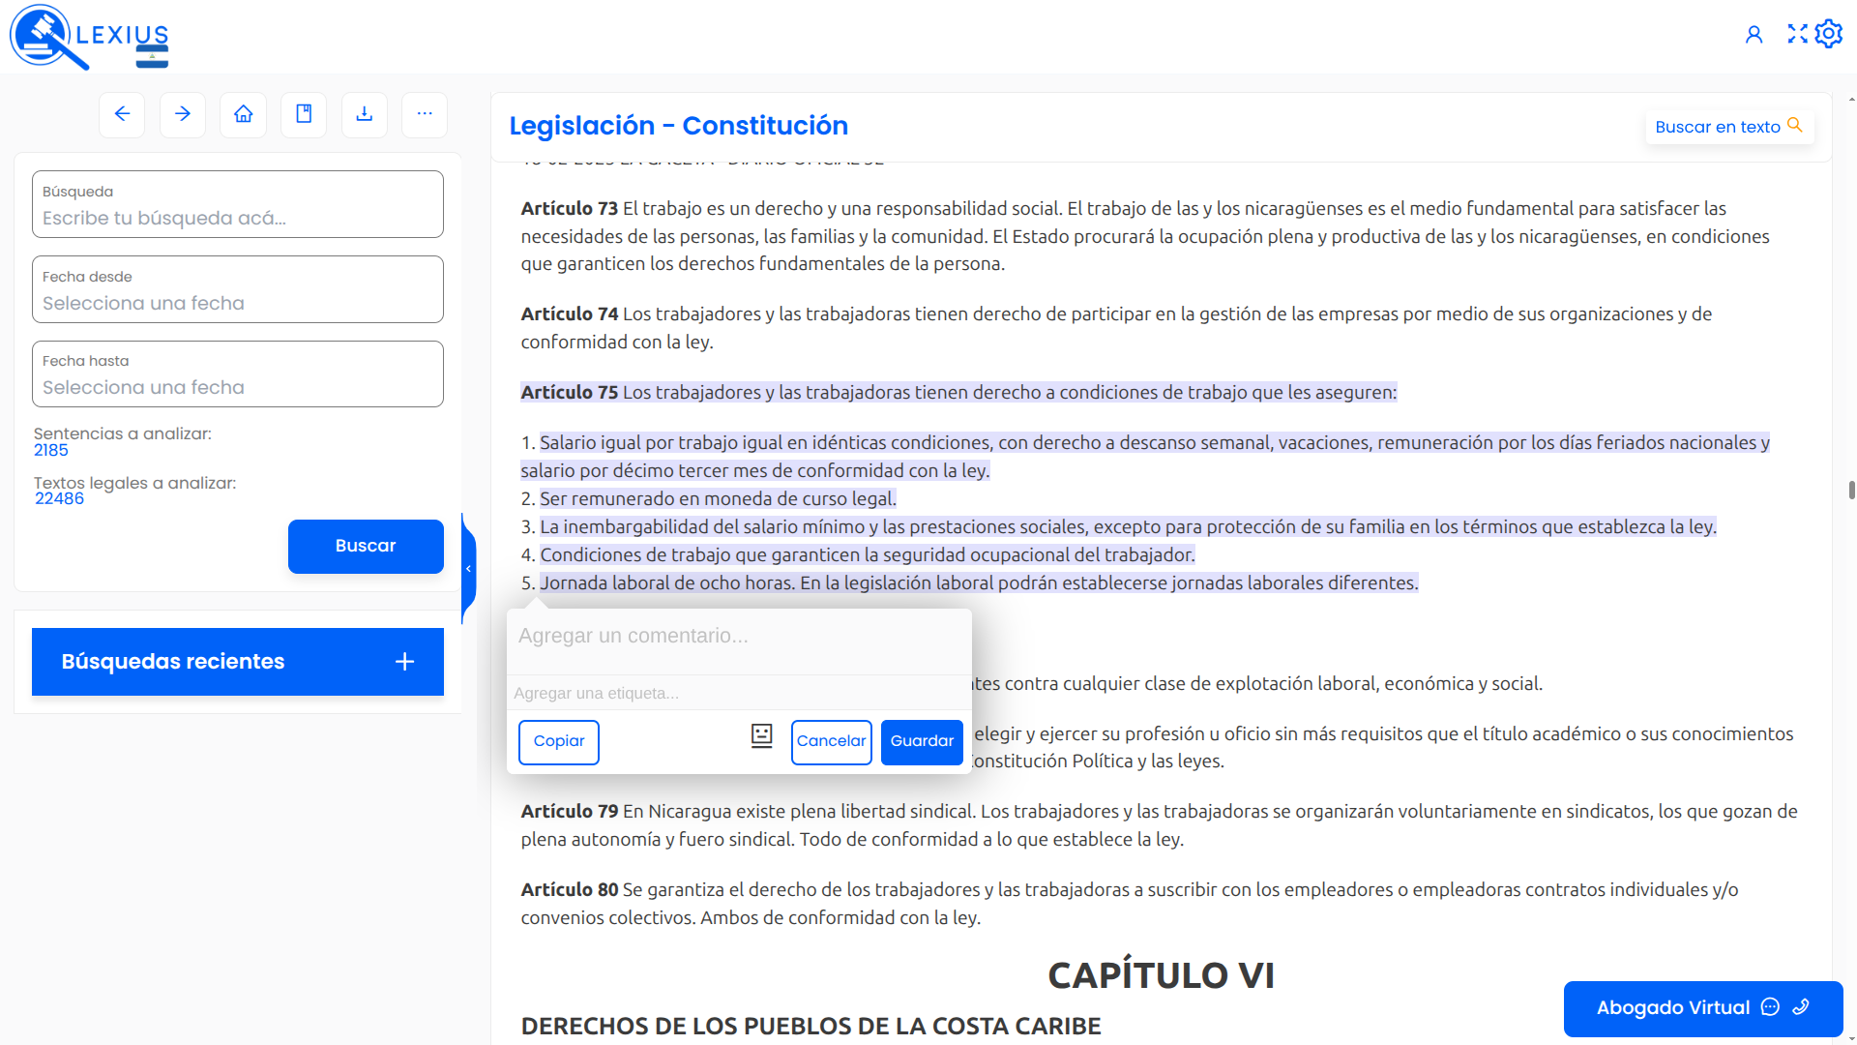Open the user profile icon
The height and width of the screenshot is (1045, 1857).
pos(1755,33)
